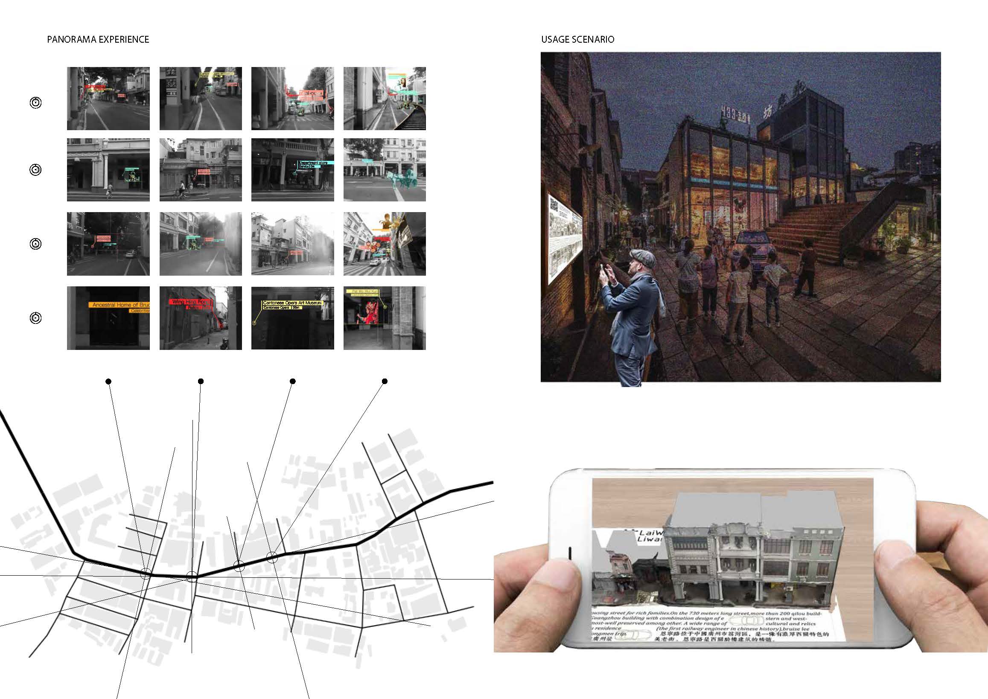
Task: Select thumbnail with teal horse carriage overlay
Action: click(385, 170)
